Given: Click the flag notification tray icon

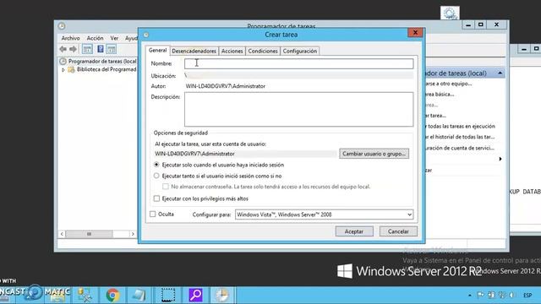Looking at the screenshot, I should (x=480, y=295).
